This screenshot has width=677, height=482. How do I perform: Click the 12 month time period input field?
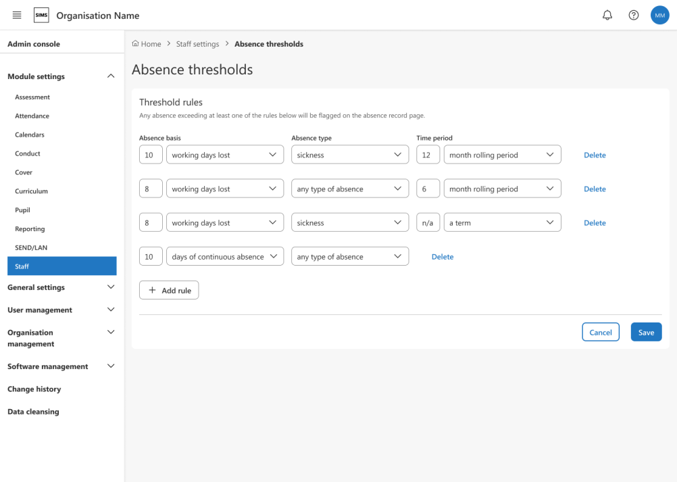click(428, 155)
